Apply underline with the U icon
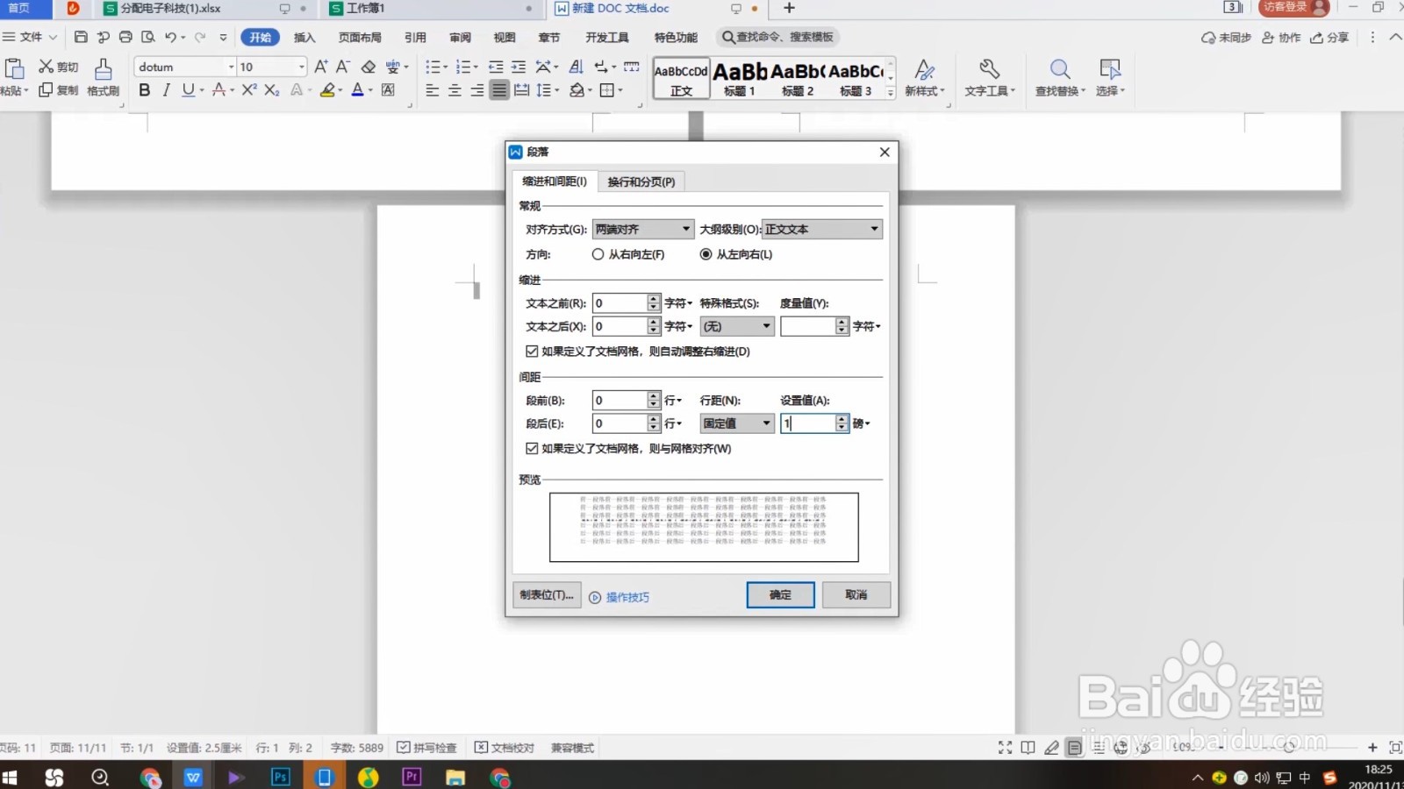Image resolution: width=1404 pixels, height=789 pixels. (188, 90)
